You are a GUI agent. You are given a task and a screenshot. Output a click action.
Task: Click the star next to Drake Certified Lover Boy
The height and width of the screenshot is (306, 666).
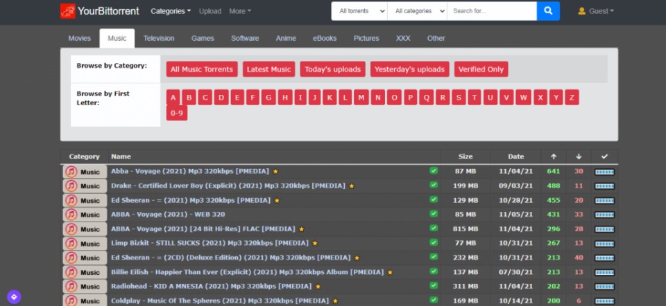click(352, 186)
